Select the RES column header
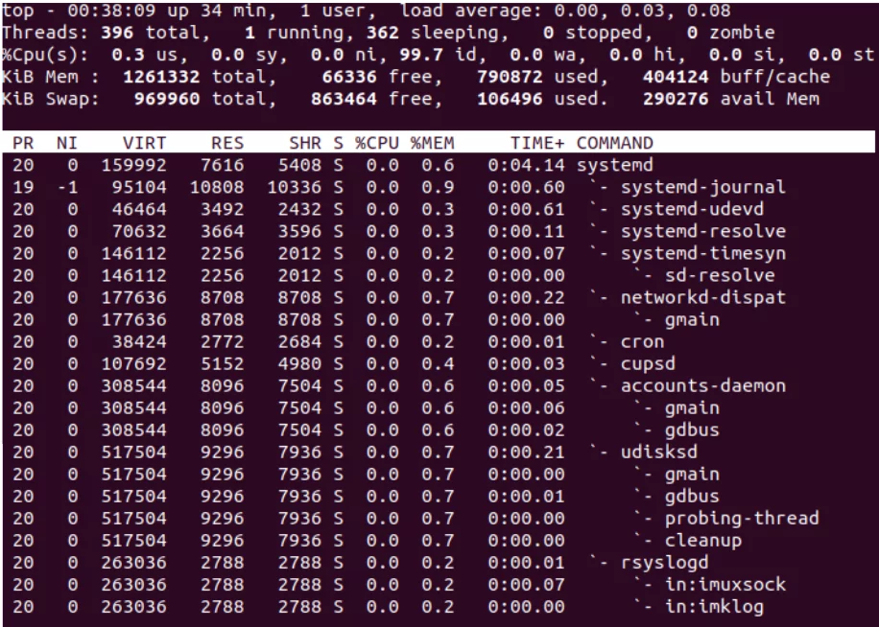The width and height of the screenshot is (879, 627). (x=227, y=143)
